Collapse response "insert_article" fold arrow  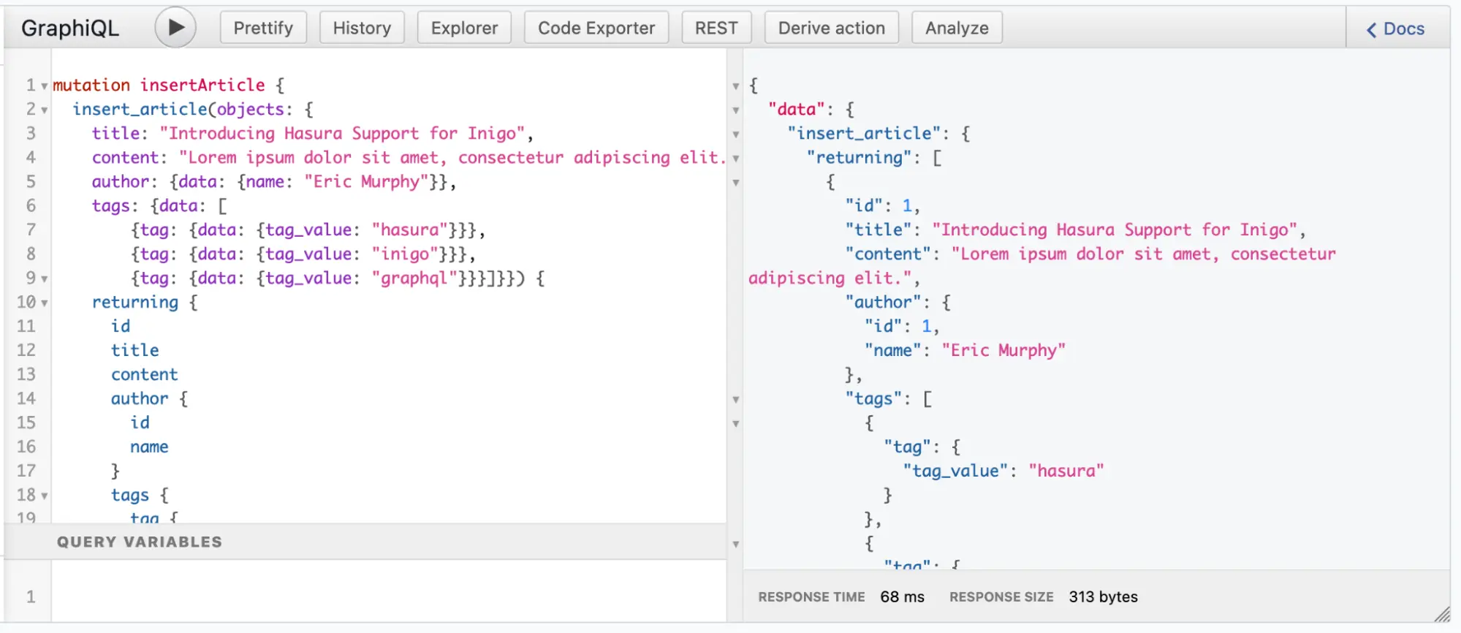pos(736,134)
